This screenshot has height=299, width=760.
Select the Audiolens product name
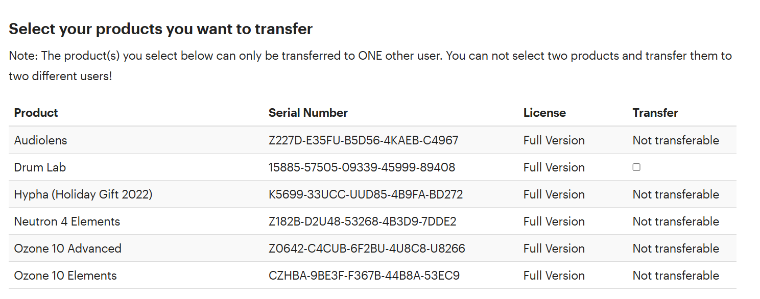point(40,140)
